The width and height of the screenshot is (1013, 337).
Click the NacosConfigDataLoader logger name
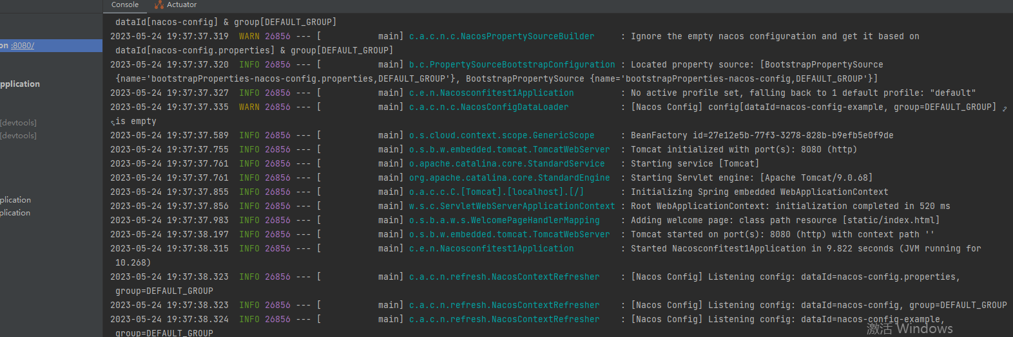pyautogui.click(x=488, y=107)
